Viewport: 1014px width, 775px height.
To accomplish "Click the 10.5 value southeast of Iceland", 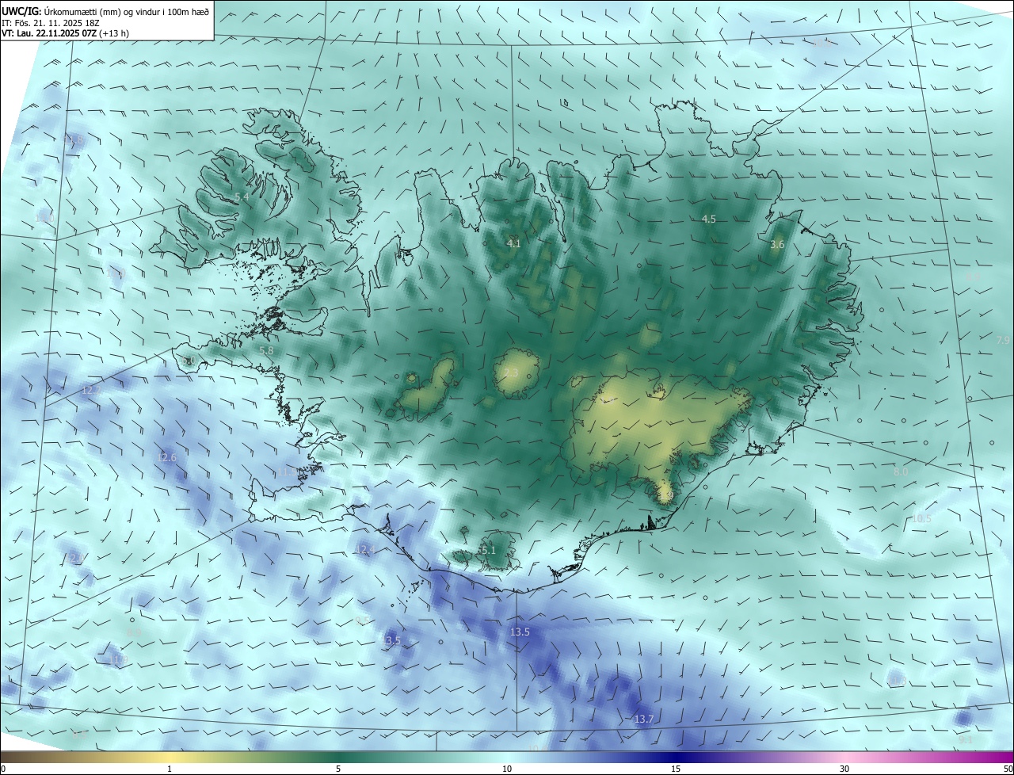I will [x=921, y=518].
